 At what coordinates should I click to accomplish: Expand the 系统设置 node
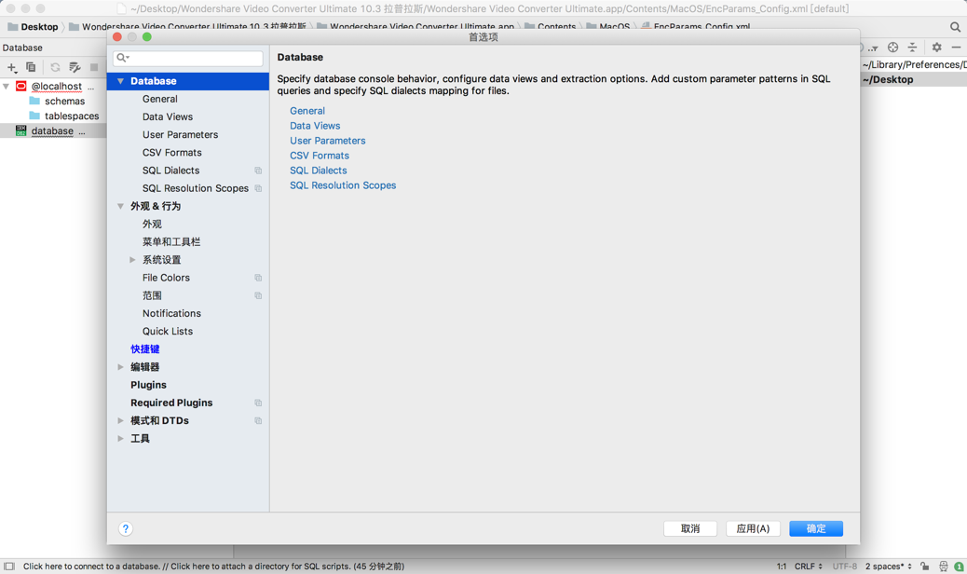(132, 260)
